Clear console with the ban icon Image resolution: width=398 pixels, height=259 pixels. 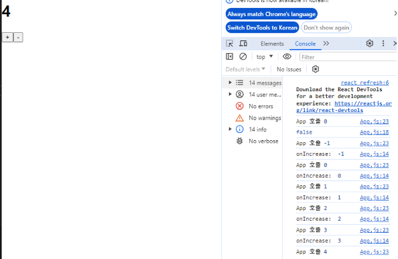(x=243, y=56)
